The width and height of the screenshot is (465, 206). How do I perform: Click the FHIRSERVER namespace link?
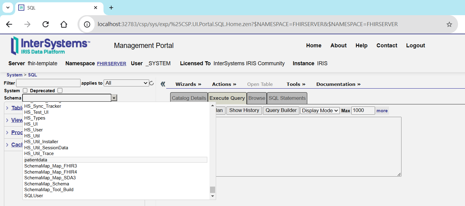point(112,64)
